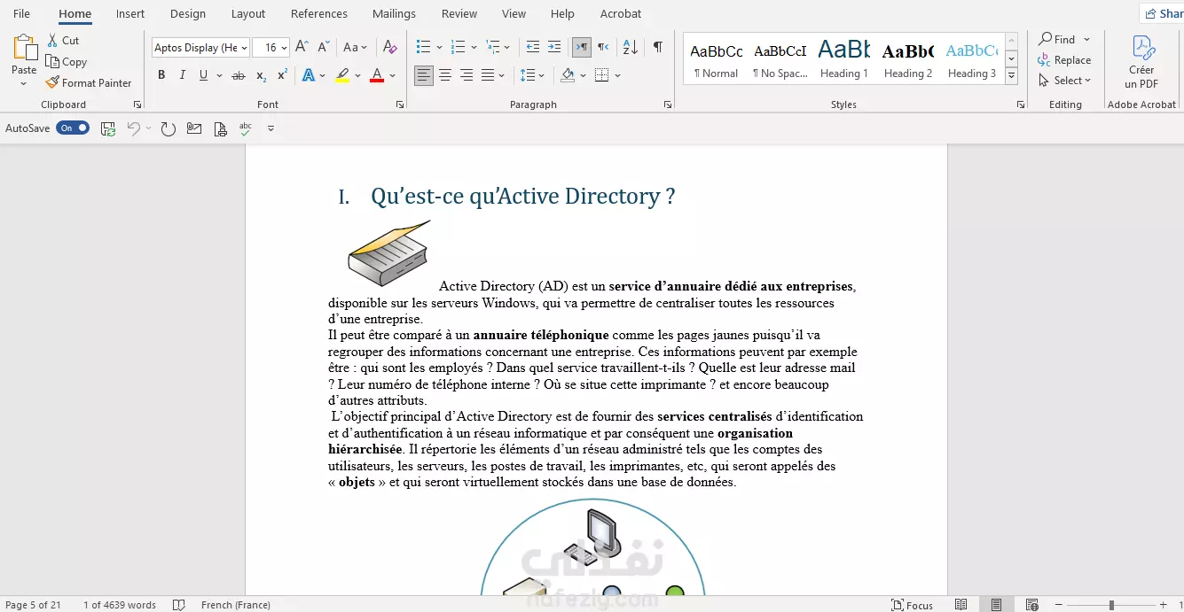Clear all formatting with the eraser A icon
This screenshot has width=1184, height=612.
point(390,47)
